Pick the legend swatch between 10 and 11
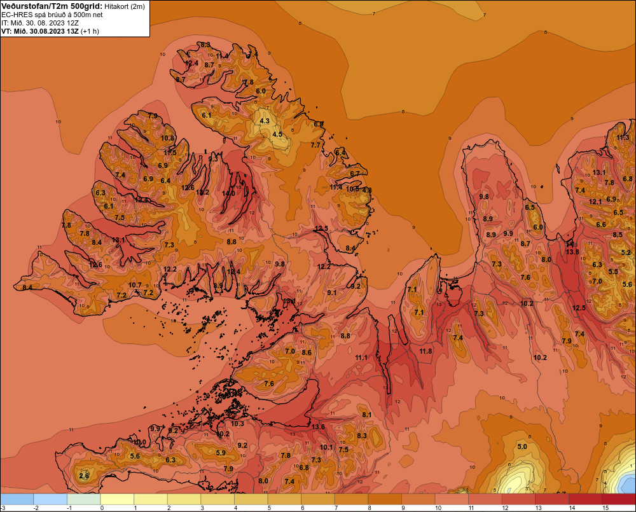This screenshot has width=636, height=512. pyautogui.click(x=452, y=499)
